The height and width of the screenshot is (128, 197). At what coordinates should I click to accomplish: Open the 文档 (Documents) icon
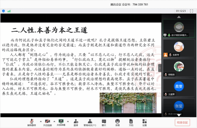(x=131, y=122)
